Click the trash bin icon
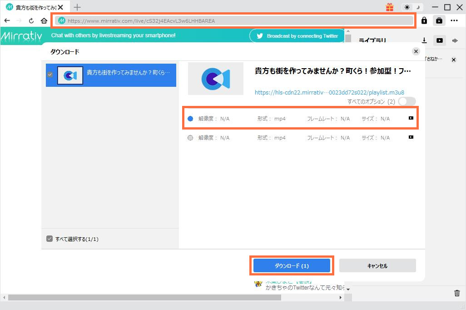This screenshot has width=466, height=310. (x=457, y=293)
